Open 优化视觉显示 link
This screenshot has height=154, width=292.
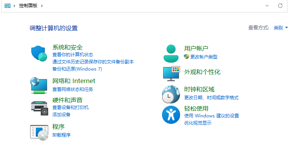point(198,123)
